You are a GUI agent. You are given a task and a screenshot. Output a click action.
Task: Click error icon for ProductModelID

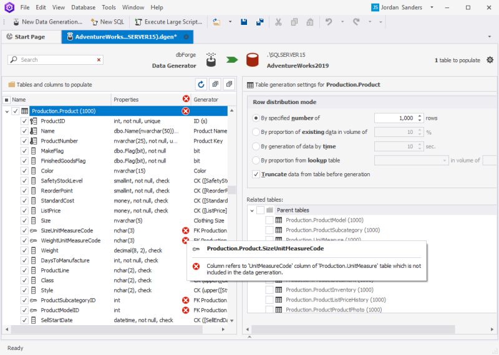coord(185,310)
